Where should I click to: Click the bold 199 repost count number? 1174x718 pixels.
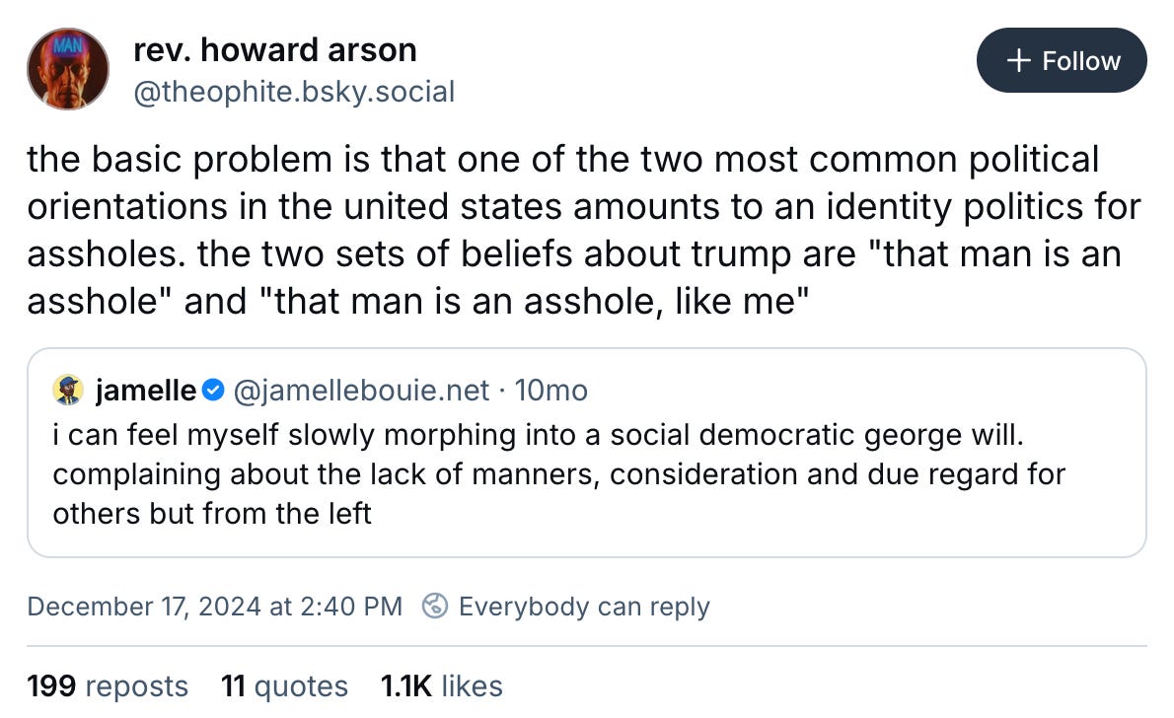coord(54,685)
